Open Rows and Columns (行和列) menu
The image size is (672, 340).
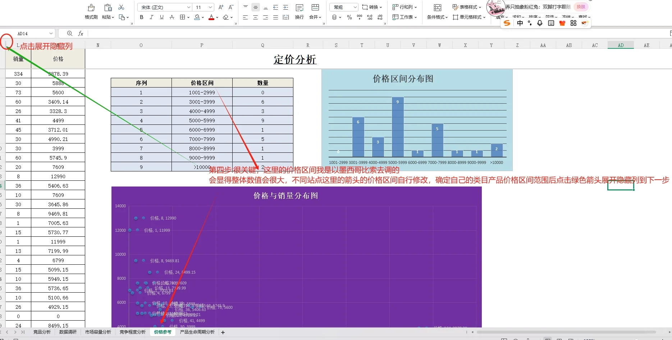[404, 7]
